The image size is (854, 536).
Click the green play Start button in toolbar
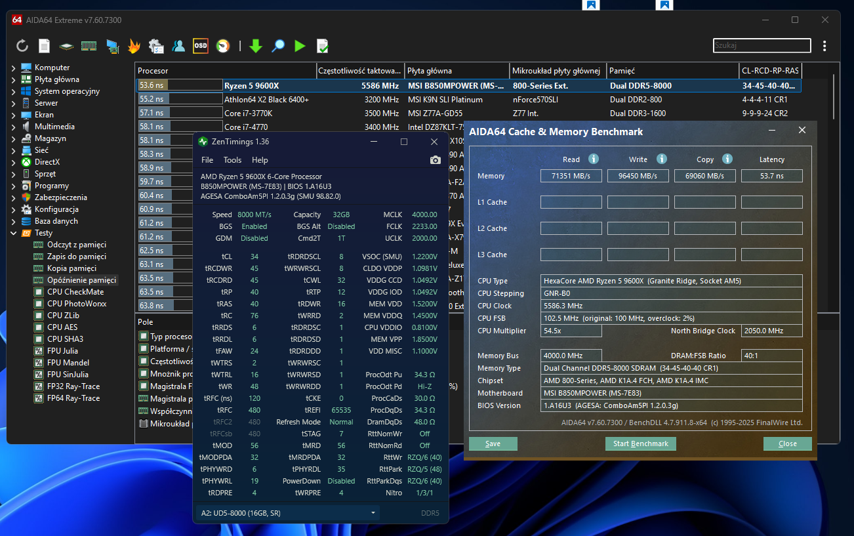(x=300, y=46)
